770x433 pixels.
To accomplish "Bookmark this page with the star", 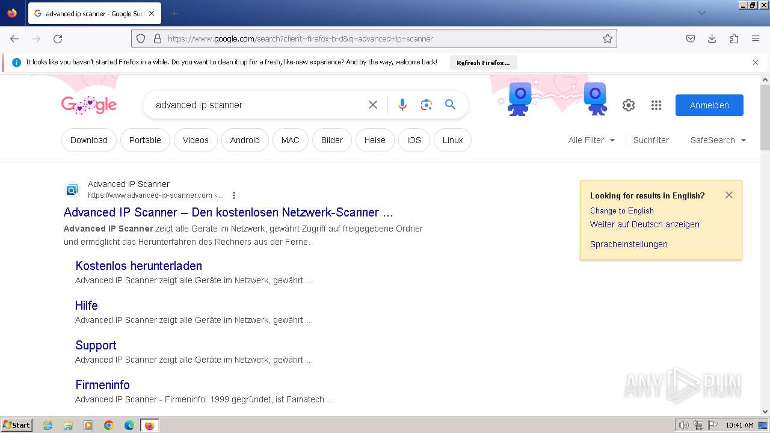I will coord(608,38).
